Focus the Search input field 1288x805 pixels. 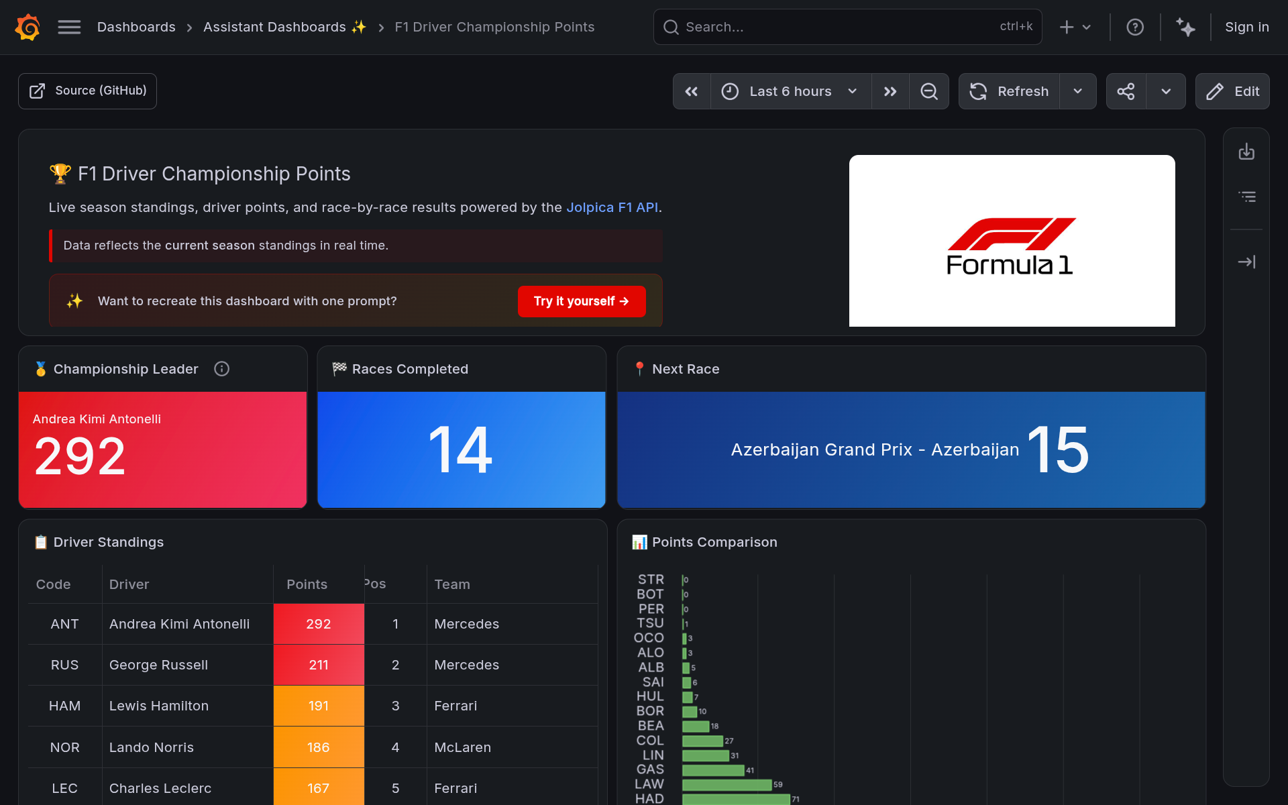click(x=847, y=27)
